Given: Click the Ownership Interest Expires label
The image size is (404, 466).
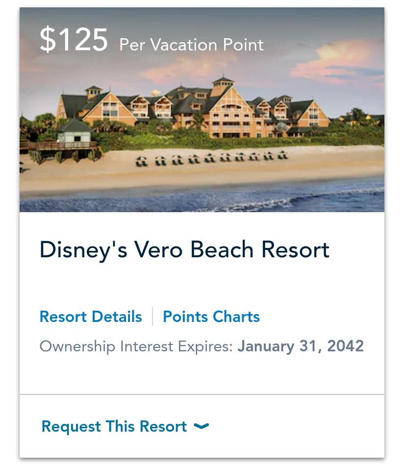Looking at the screenshot, I should pyautogui.click(x=136, y=346).
